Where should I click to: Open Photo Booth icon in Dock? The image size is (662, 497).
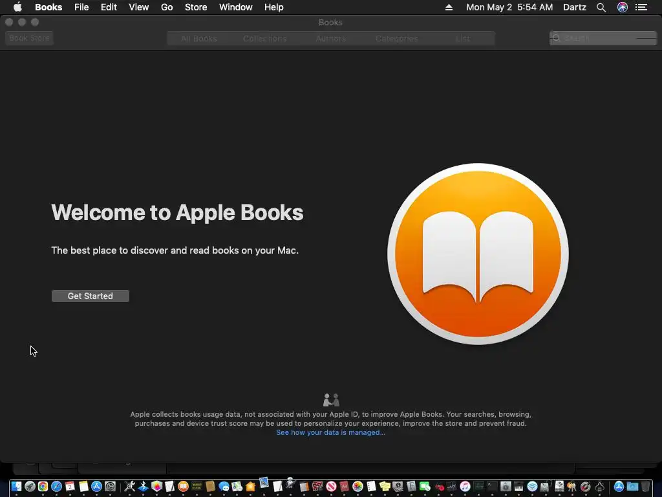(317, 487)
